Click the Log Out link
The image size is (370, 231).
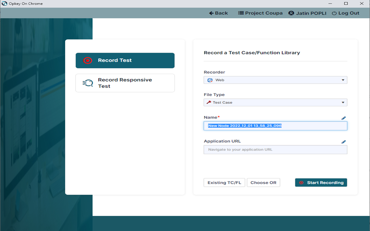(x=346, y=13)
